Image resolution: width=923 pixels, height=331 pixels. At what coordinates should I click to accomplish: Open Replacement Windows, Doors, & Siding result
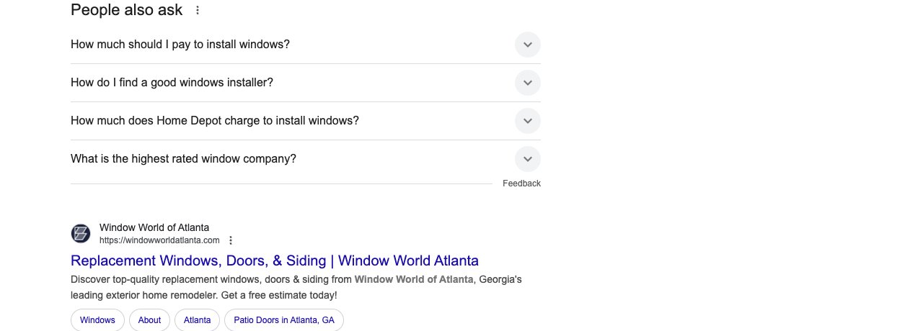pyautogui.click(x=275, y=260)
